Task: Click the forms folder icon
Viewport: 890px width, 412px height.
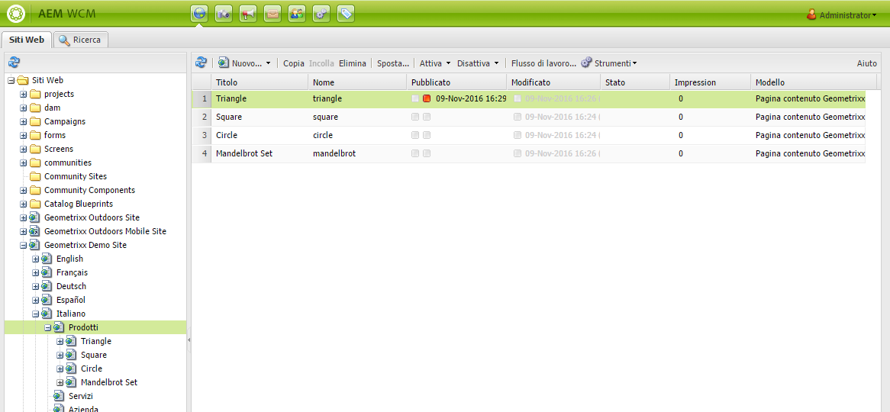Action: pos(35,135)
